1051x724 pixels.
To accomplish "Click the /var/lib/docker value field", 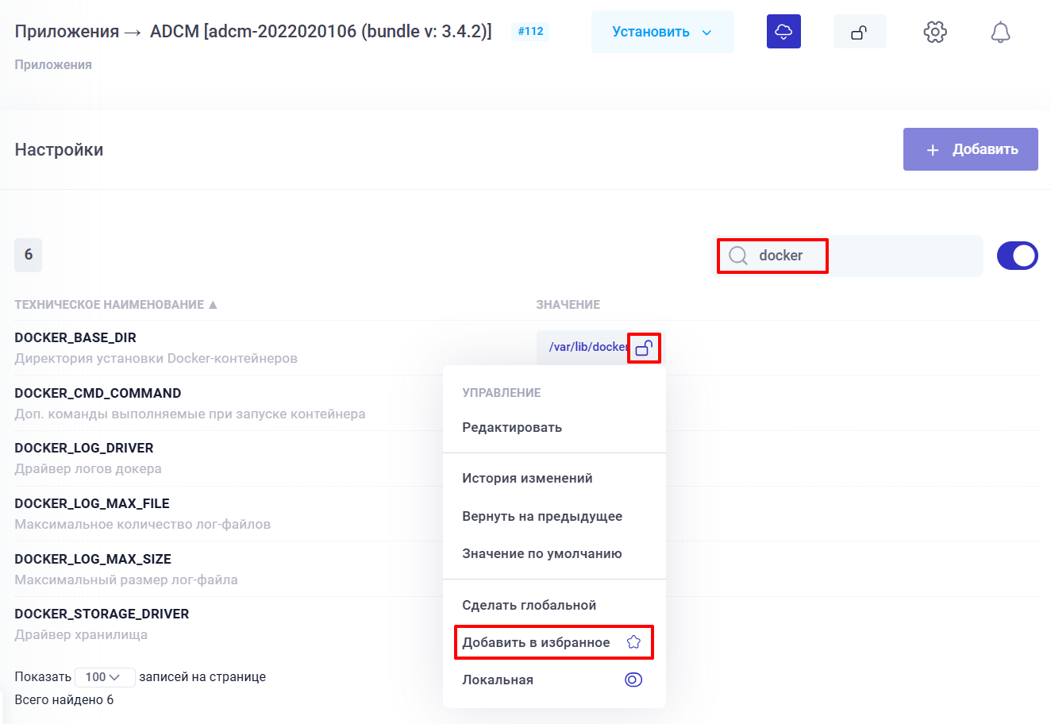I will (586, 348).
